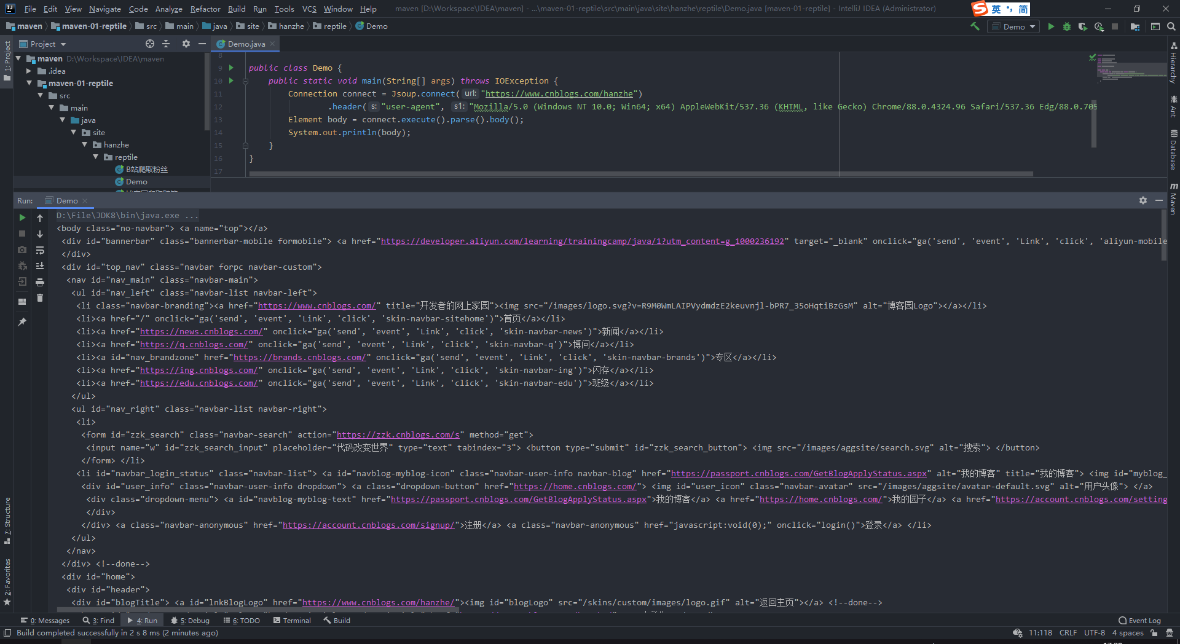Toggle Scroll to End in console

click(x=40, y=266)
